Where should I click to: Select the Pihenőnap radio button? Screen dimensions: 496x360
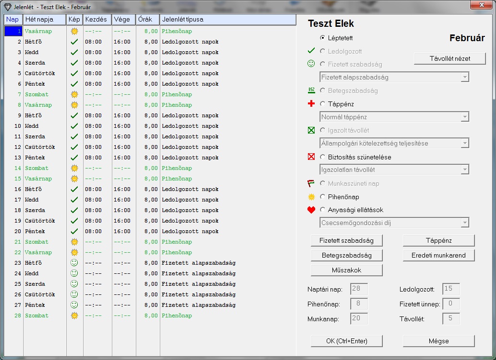point(322,197)
